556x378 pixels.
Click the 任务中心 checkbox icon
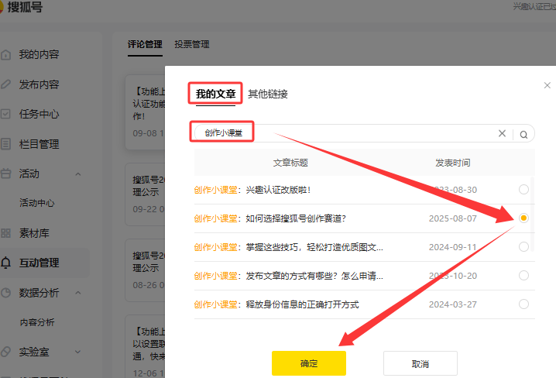5,114
